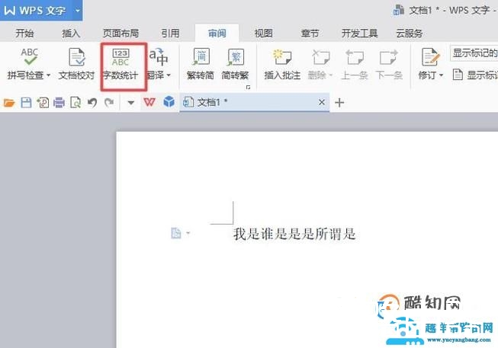Click the 翻译 translate icon

pos(159,56)
